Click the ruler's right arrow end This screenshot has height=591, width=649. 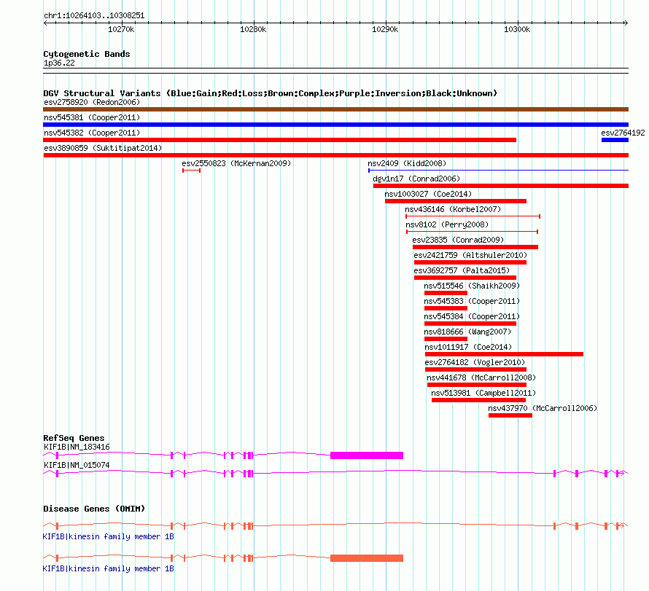click(x=626, y=23)
